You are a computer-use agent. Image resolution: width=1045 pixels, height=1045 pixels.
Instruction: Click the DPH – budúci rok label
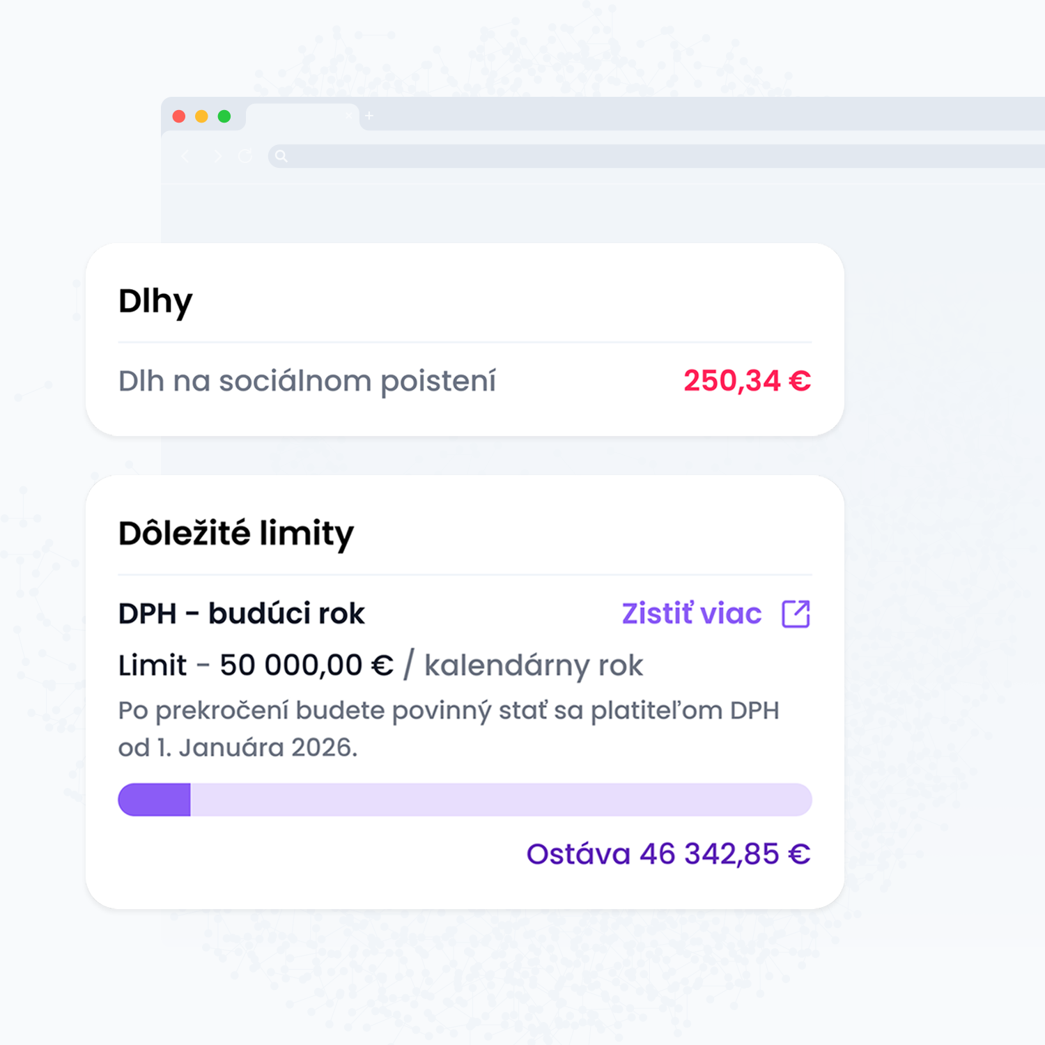click(x=241, y=613)
